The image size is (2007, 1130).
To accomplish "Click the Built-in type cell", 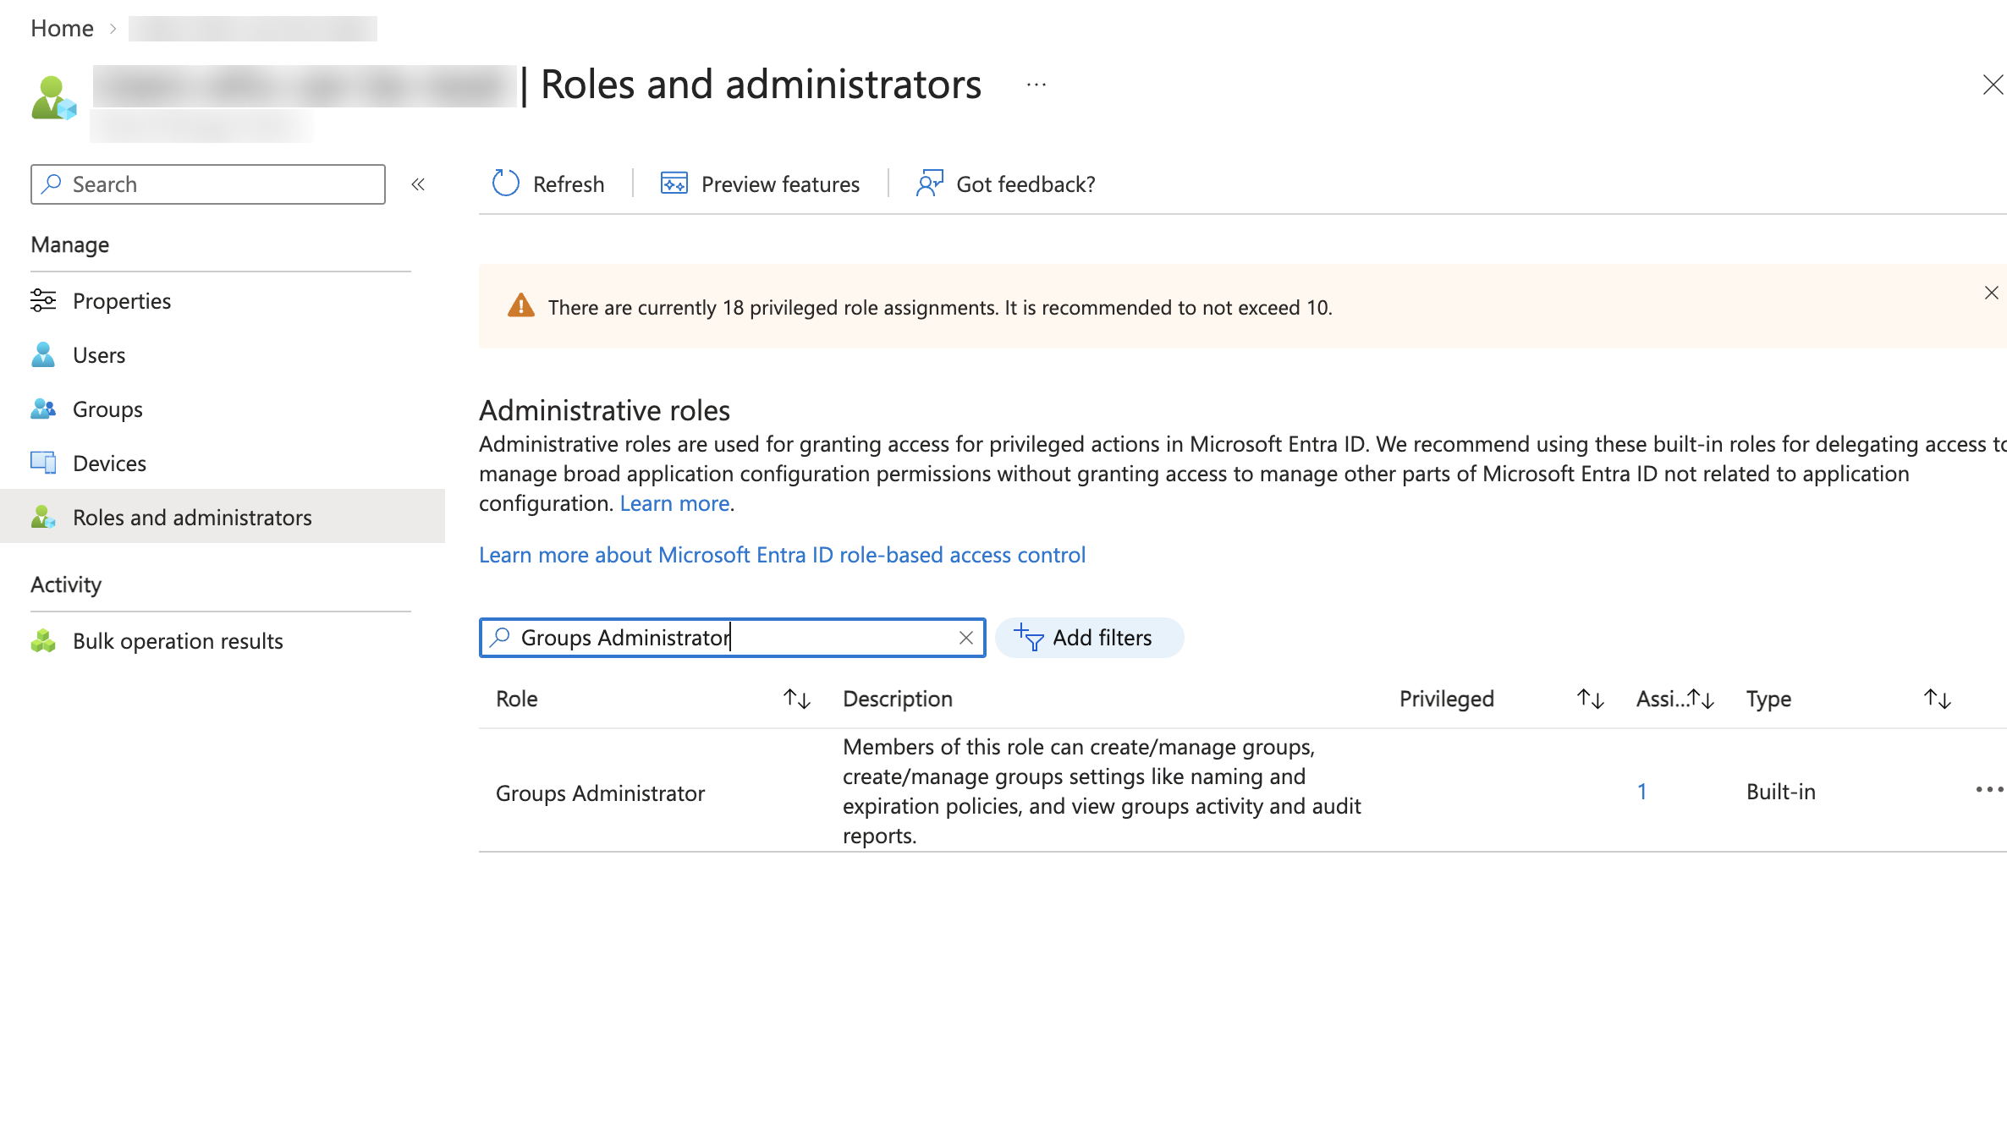I will click(x=1781, y=792).
